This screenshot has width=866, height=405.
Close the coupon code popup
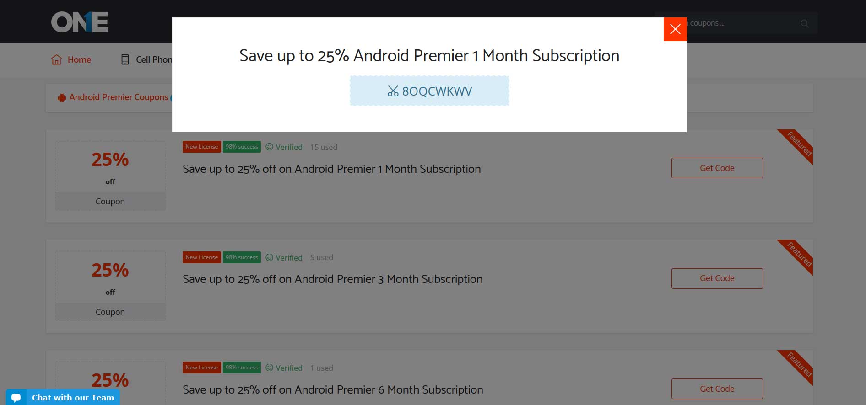675,29
